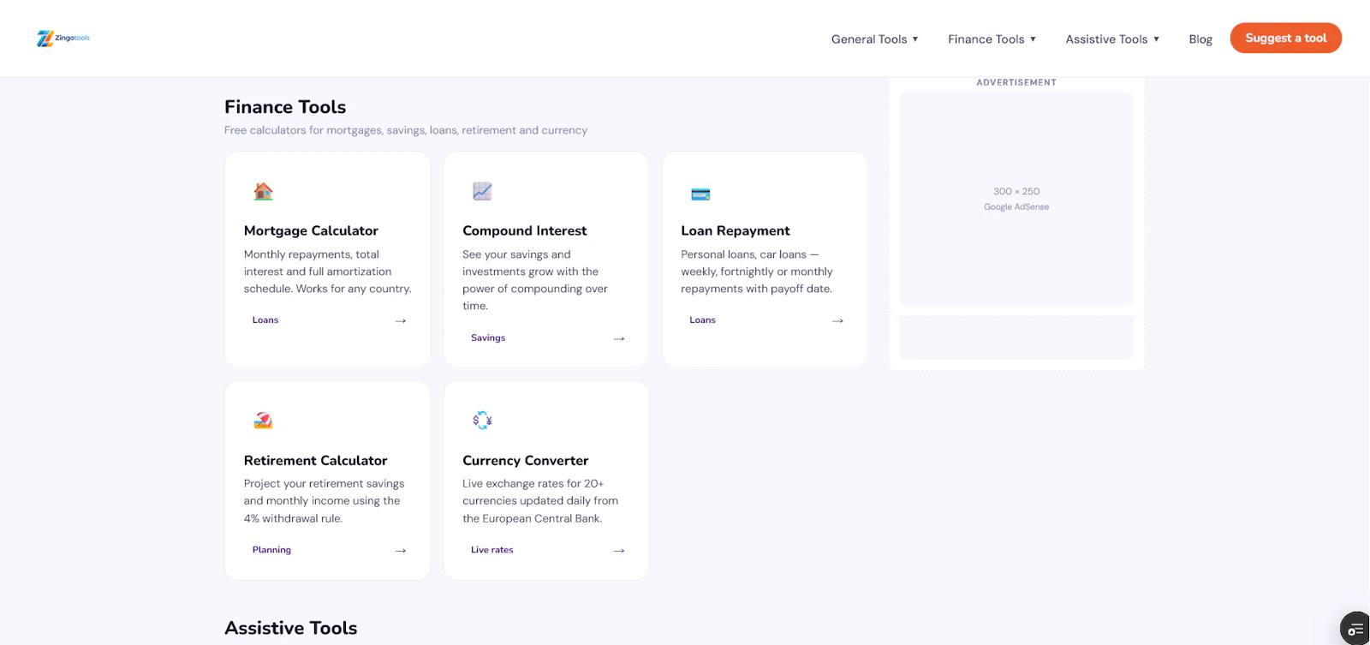
Task: Click the Free calculators subtitle text
Action: (406, 130)
